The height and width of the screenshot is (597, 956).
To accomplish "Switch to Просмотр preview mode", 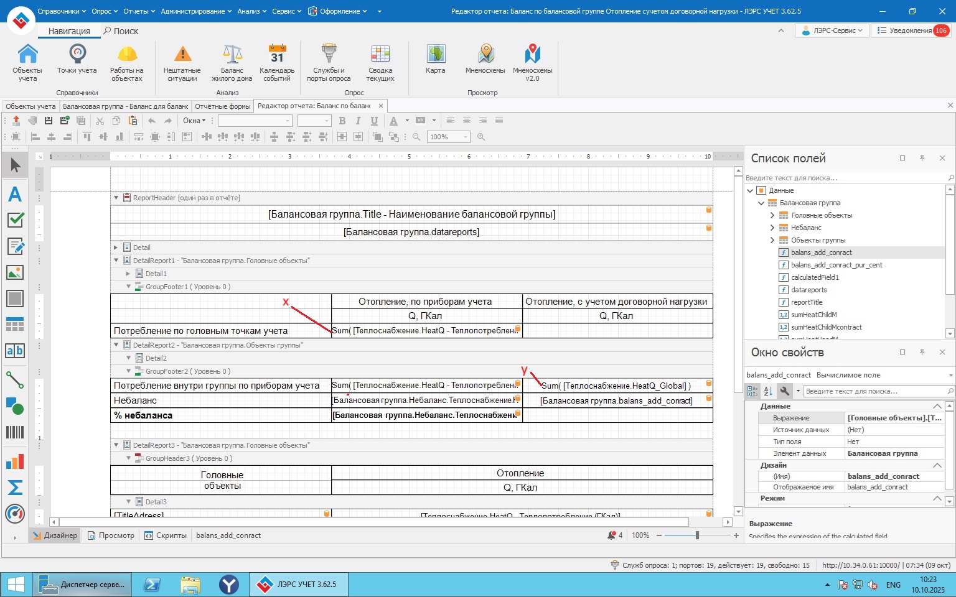I will click(x=111, y=535).
